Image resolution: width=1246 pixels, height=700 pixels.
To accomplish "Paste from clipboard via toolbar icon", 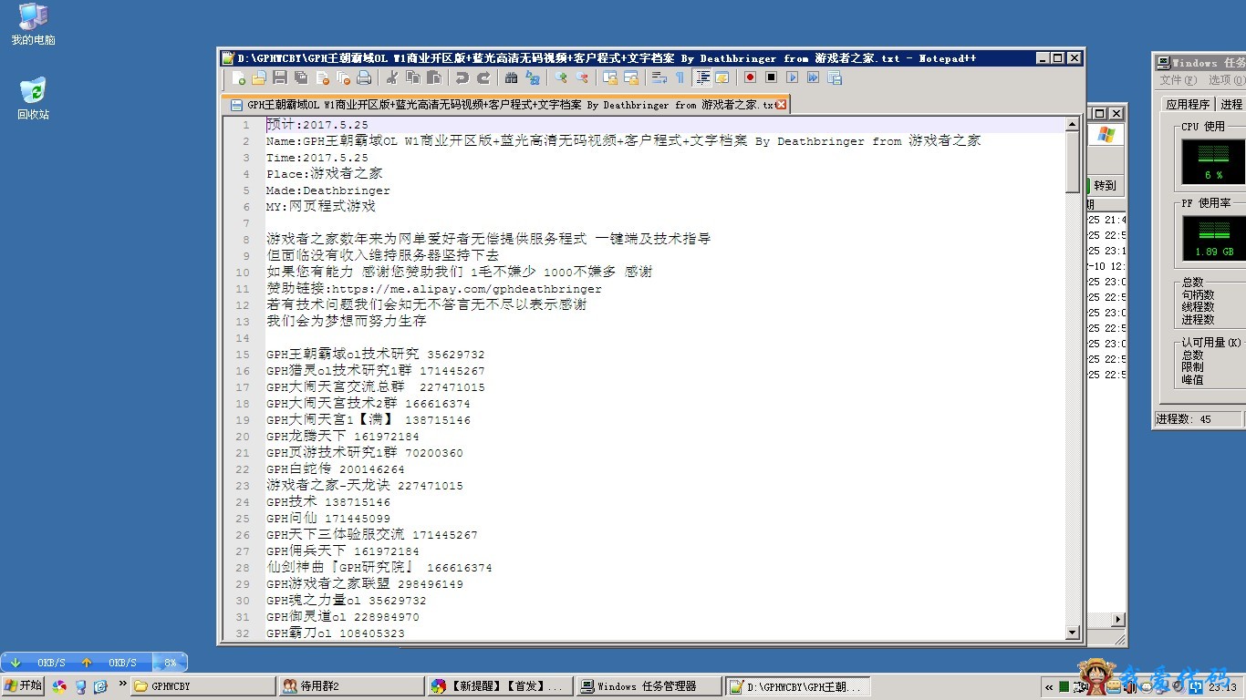I will (434, 78).
